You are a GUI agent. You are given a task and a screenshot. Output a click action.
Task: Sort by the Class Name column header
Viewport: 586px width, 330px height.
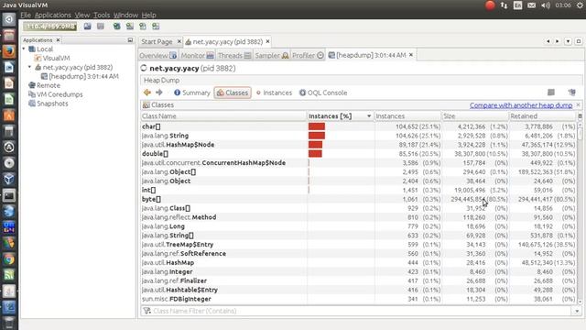223,116
